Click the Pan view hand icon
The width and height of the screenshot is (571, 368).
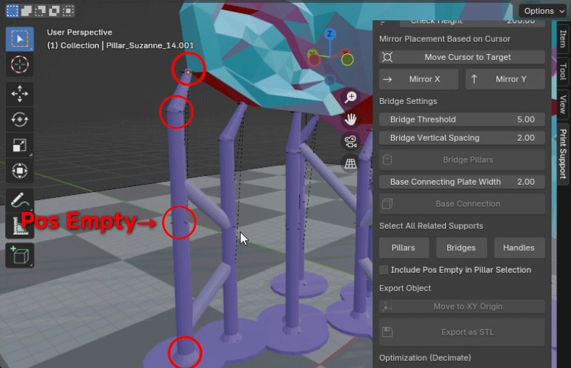coord(351,119)
